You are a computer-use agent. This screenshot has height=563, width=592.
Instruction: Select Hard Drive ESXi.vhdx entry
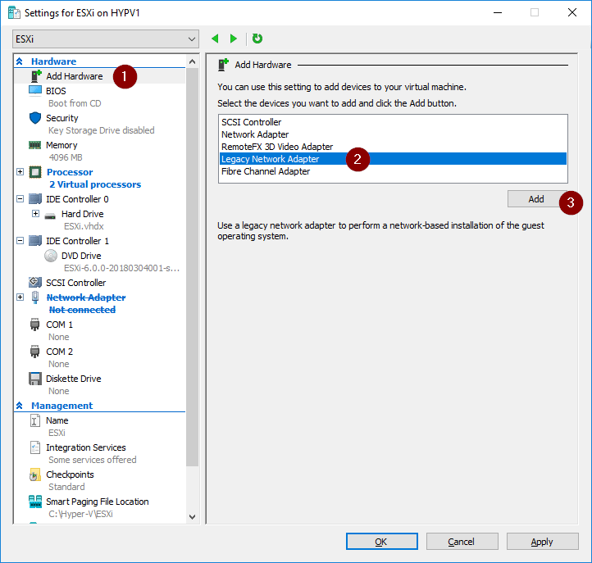tap(83, 214)
